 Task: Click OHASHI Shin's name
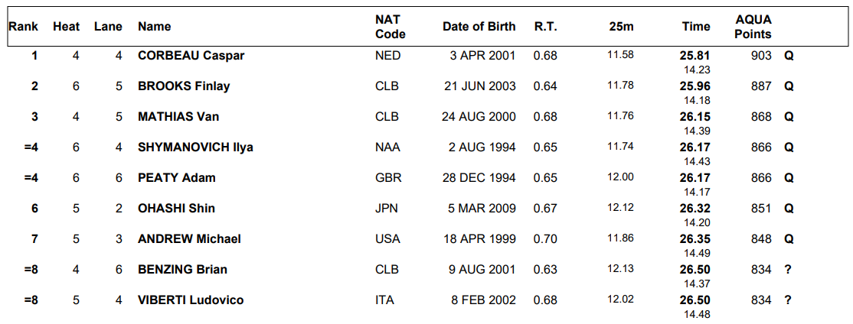click(176, 209)
